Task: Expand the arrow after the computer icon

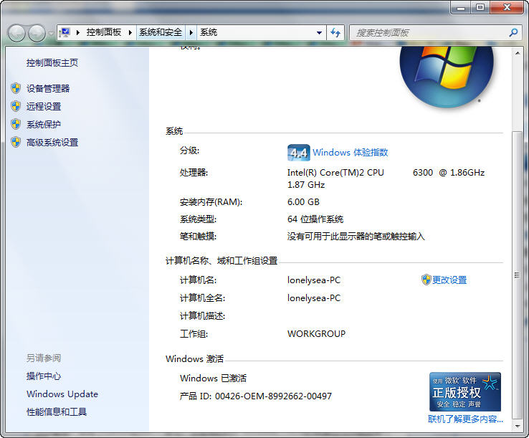Action: [78, 33]
